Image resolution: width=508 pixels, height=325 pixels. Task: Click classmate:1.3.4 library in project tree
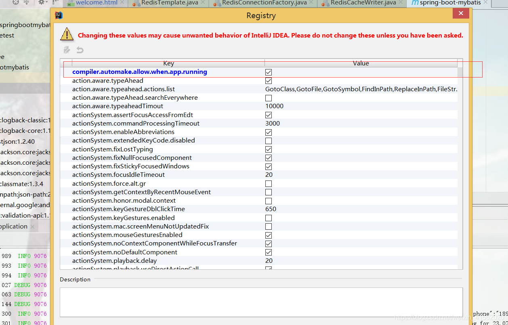click(22, 184)
